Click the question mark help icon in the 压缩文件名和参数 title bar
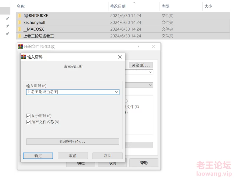 (x=138, y=47)
